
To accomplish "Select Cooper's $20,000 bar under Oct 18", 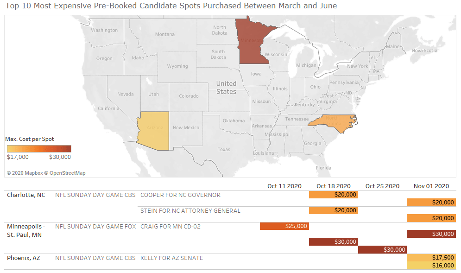I will click(x=334, y=195).
